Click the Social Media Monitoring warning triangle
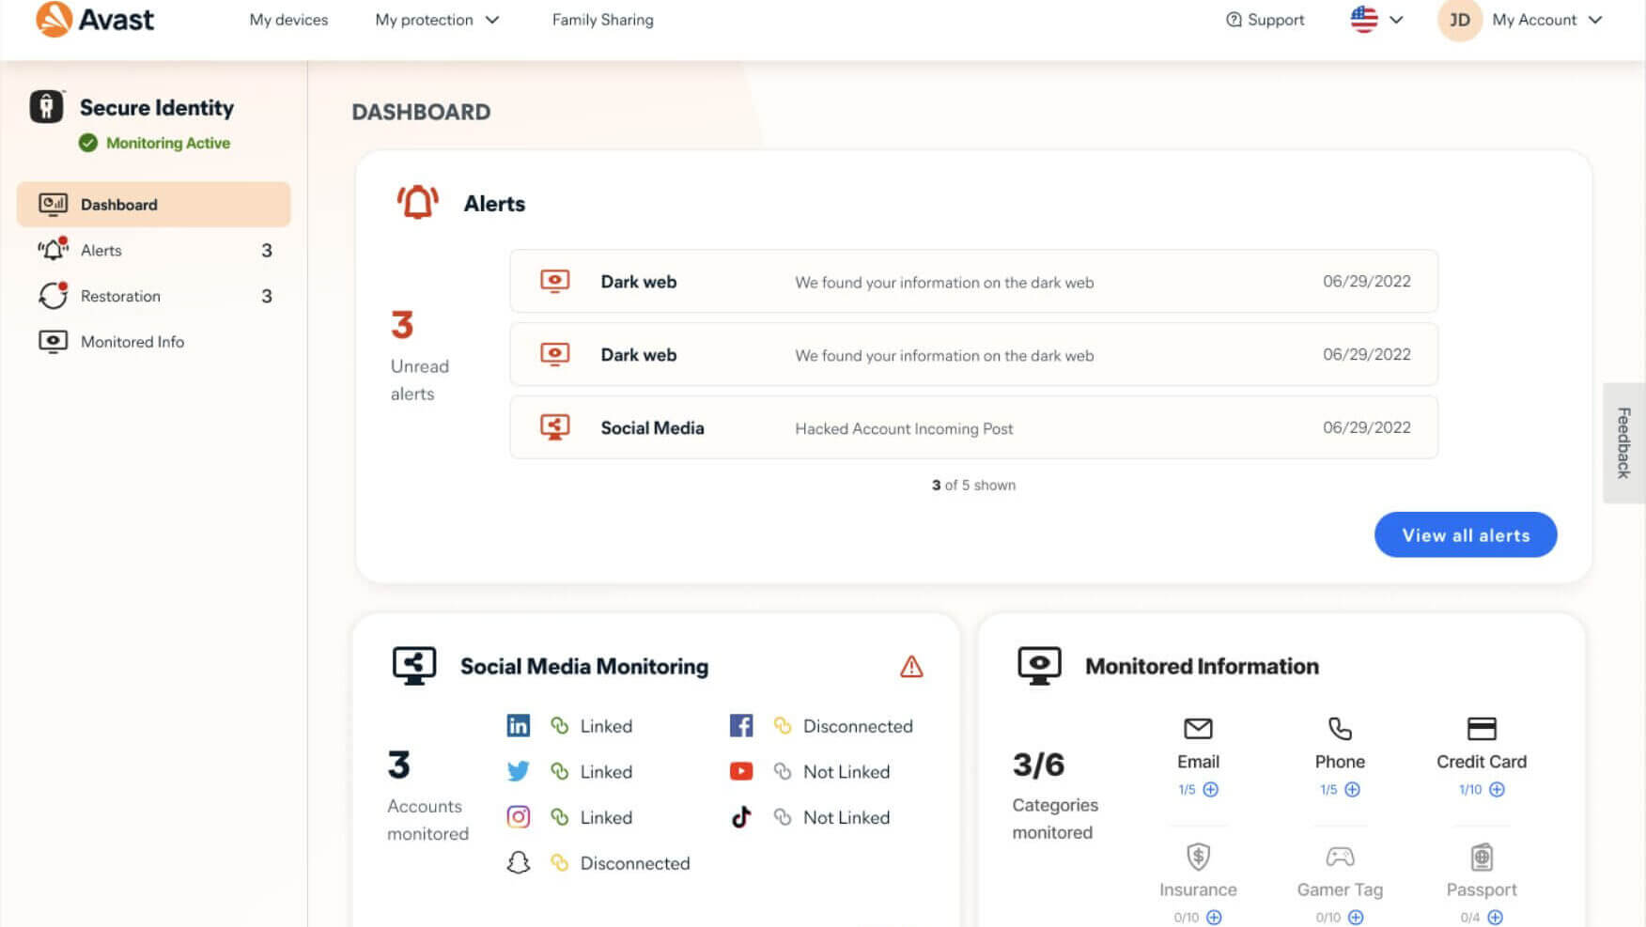Viewport: 1646px width, 927px height. click(x=911, y=667)
